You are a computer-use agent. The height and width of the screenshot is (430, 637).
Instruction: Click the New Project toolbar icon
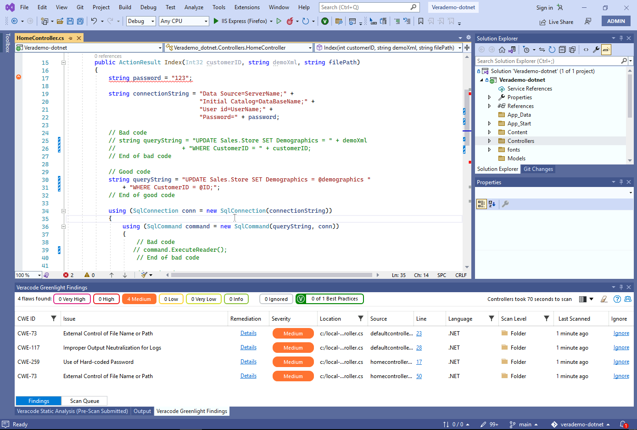45,21
